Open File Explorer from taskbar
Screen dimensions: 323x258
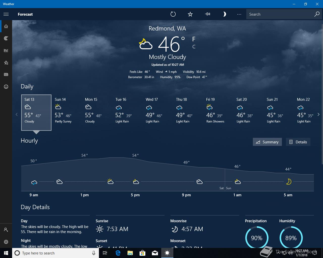pos(130,253)
